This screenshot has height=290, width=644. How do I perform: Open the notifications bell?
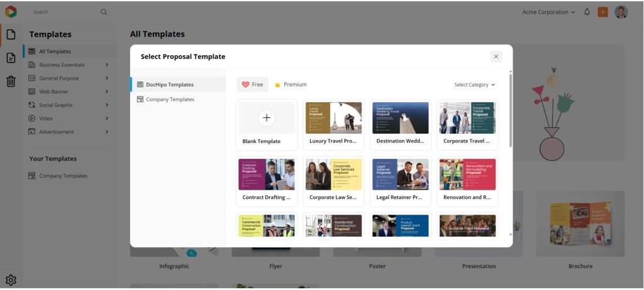coord(587,12)
